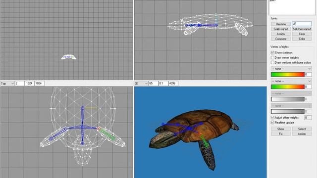Click the Joints group label
The image size is (317, 178).
[x=274, y=18]
